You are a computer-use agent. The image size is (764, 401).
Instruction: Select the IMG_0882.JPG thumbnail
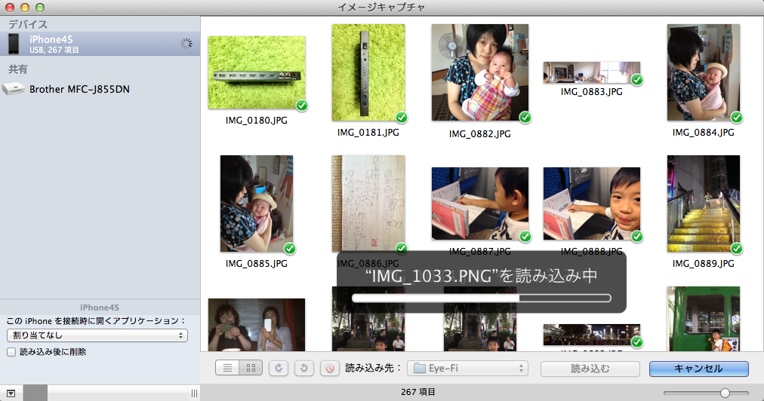pyautogui.click(x=480, y=72)
